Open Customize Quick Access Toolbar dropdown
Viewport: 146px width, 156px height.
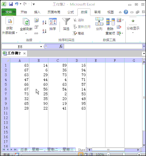(34, 4)
